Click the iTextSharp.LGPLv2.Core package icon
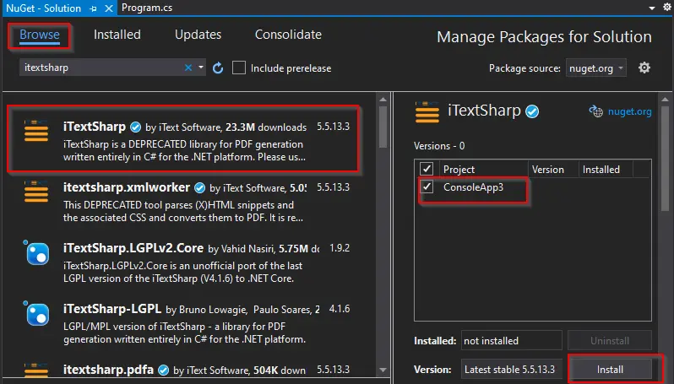Screen dimensions: 674x384 (36, 252)
